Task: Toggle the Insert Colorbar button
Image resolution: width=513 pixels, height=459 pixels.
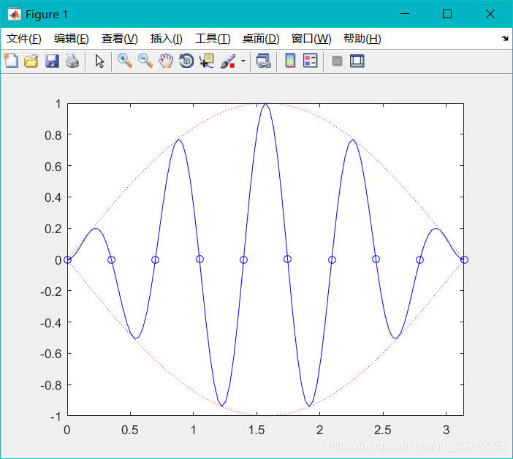Action: click(x=290, y=61)
